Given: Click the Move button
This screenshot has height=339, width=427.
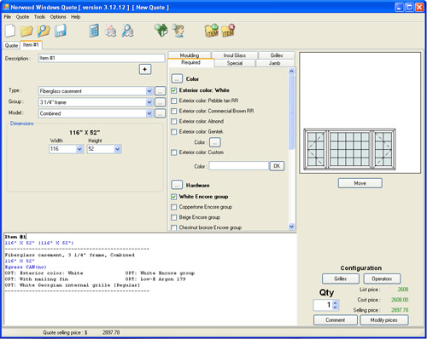Looking at the screenshot, I should (360, 183).
